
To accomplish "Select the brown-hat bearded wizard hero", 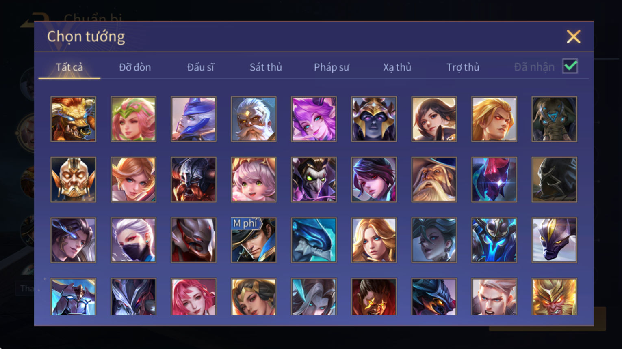I will 434,180.
